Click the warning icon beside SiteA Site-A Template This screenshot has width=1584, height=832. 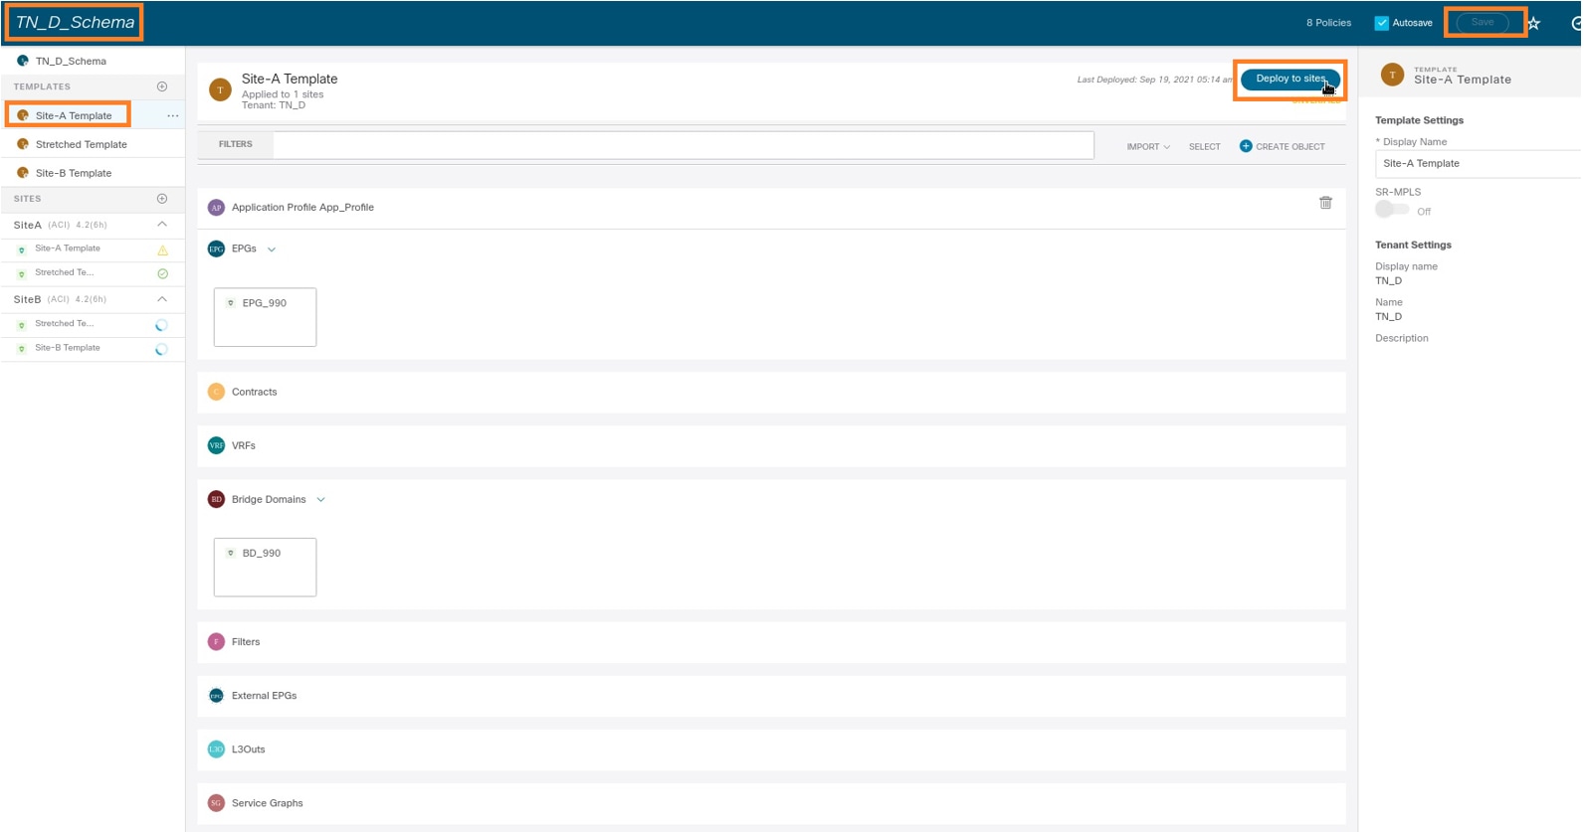pyautogui.click(x=162, y=250)
